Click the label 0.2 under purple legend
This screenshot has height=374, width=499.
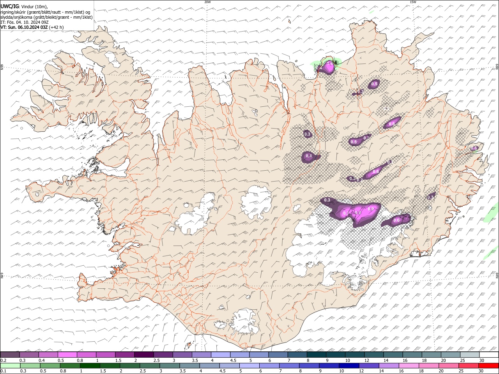pos(4,360)
